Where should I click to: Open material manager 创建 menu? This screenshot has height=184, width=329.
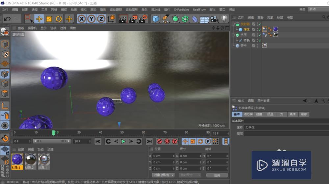pyautogui.click(x=21, y=150)
